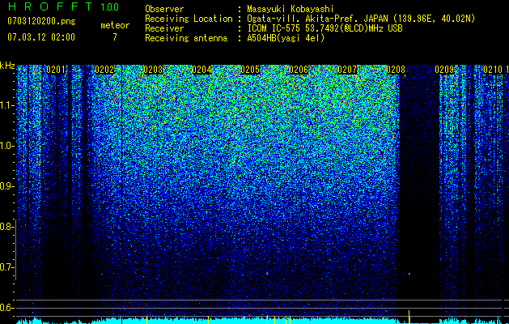Image resolution: width=509 pixels, height=324 pixels.
Task: Click the Receiving antenna label
Action: (x=186, y=38)
